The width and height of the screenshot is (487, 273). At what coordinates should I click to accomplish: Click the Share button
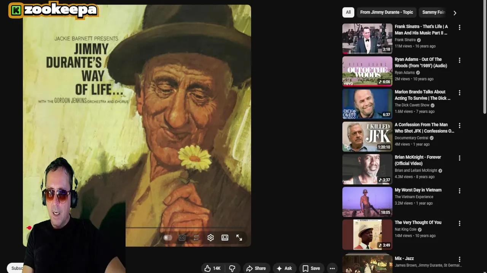tap(256, 268)
